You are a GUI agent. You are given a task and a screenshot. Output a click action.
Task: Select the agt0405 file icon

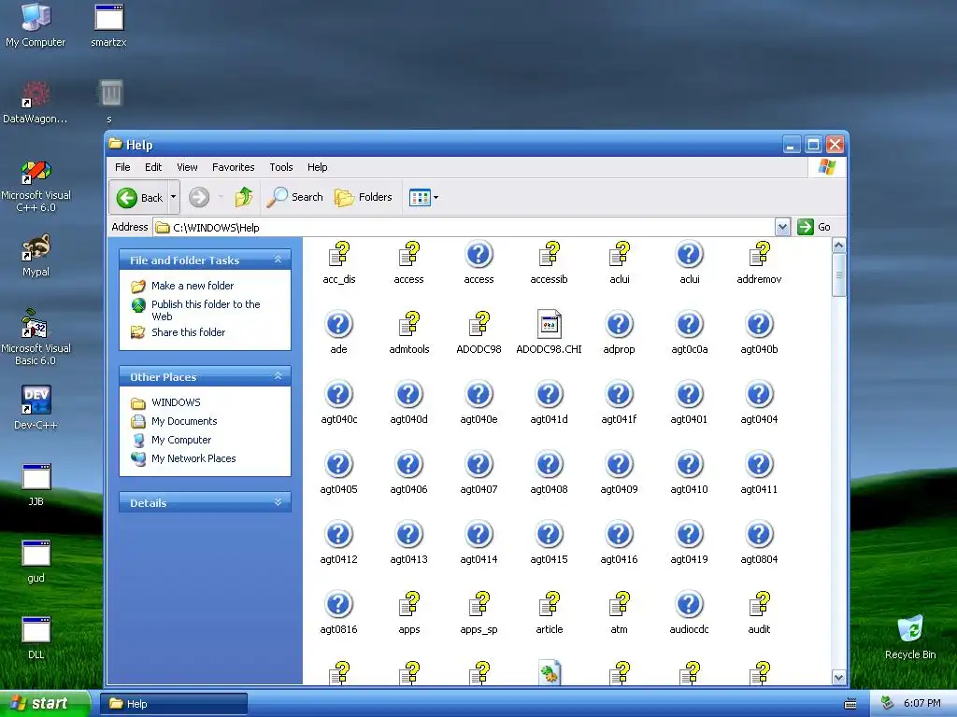tap(338, 465)
